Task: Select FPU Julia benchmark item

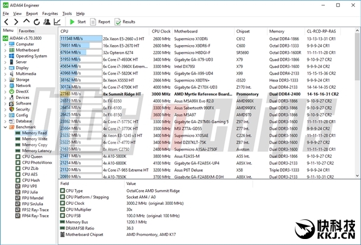Action: click(x=32, y=193)
